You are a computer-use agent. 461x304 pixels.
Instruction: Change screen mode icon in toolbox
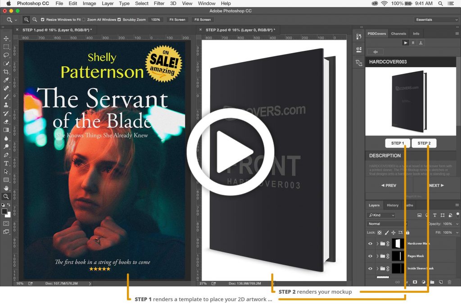[6, 231]
